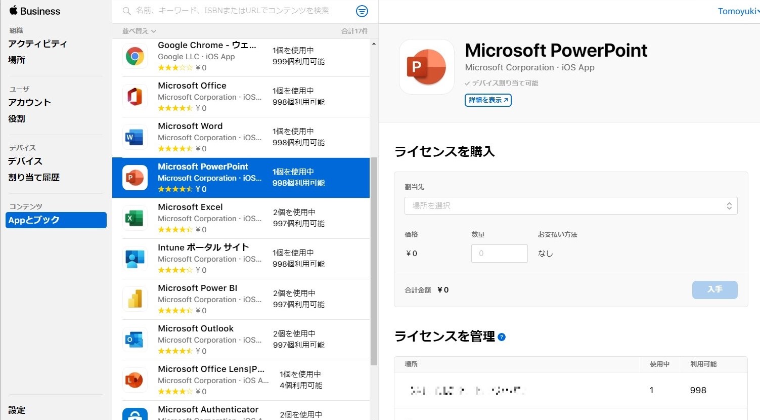Viewport: 760px width, 420px height.
Task: Select Appとブック in the sidebar
Action: click(56, 220)
